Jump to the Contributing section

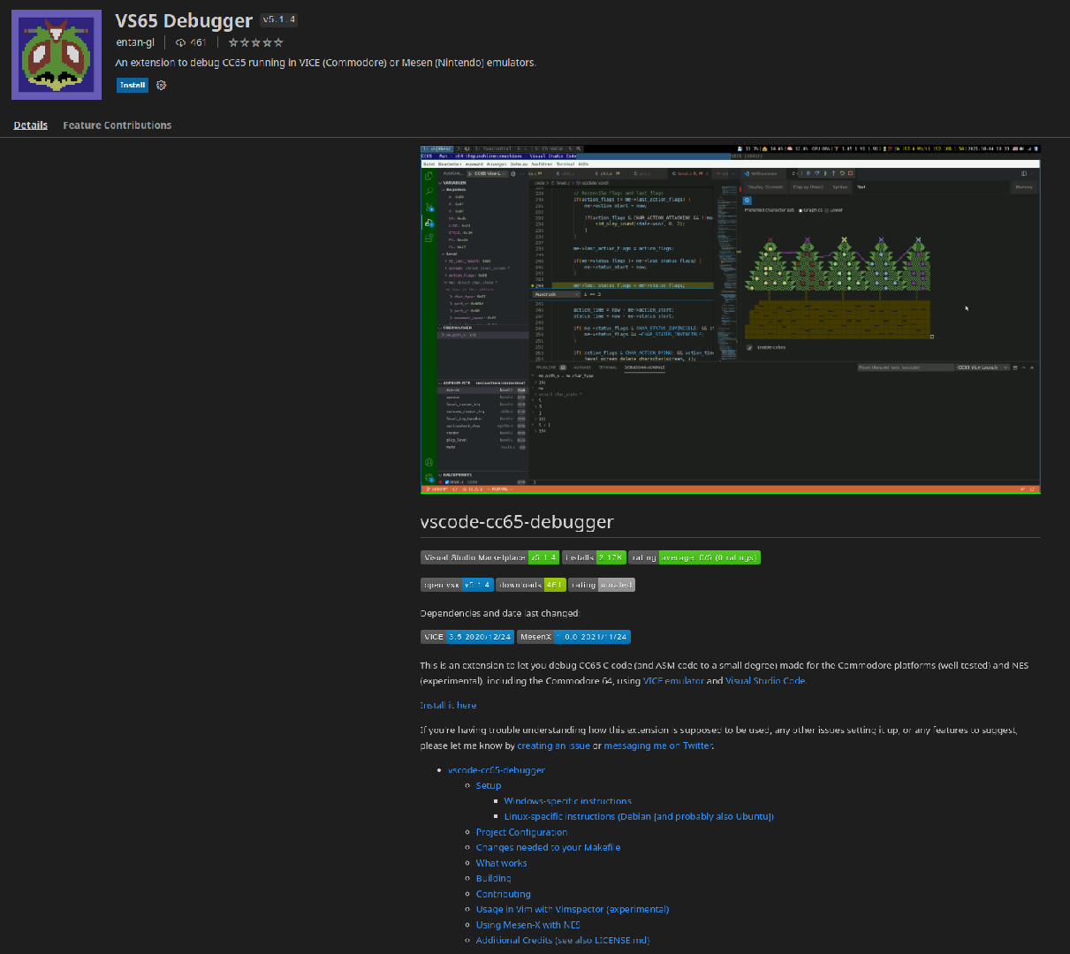click(x=504, y=894)
